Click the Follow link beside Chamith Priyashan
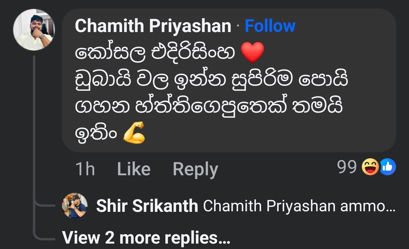 point(270,26)
